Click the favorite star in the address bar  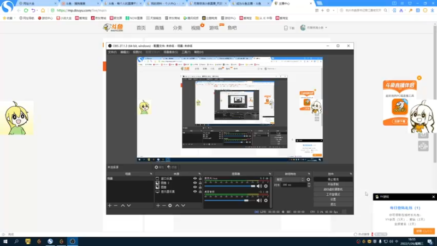pos(328,10)
